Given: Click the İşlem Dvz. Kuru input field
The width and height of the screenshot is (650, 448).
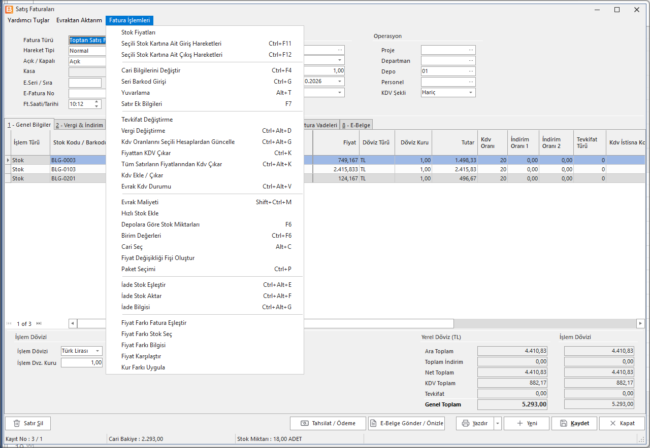Looking at the screenshot, I should tap(82, 363).
